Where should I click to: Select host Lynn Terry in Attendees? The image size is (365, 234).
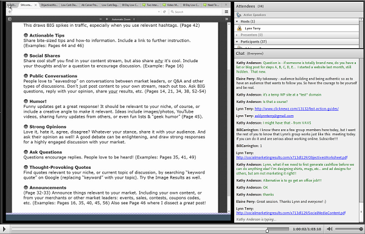297,28
